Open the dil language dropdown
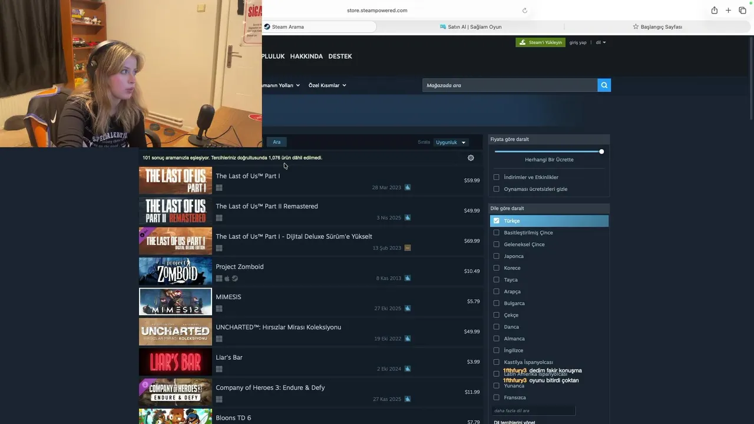This screenshot has height=424, width=754. 600,42
